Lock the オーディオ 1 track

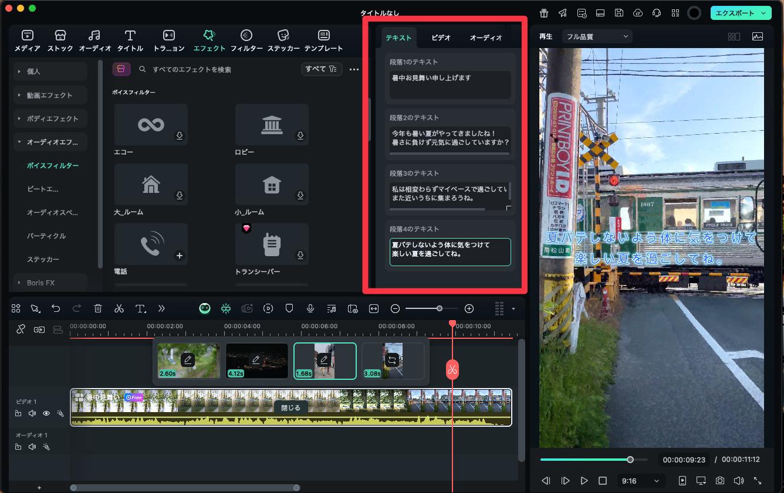(18, 447)
